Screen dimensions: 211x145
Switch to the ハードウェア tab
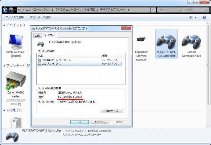[x=49, y=35]
